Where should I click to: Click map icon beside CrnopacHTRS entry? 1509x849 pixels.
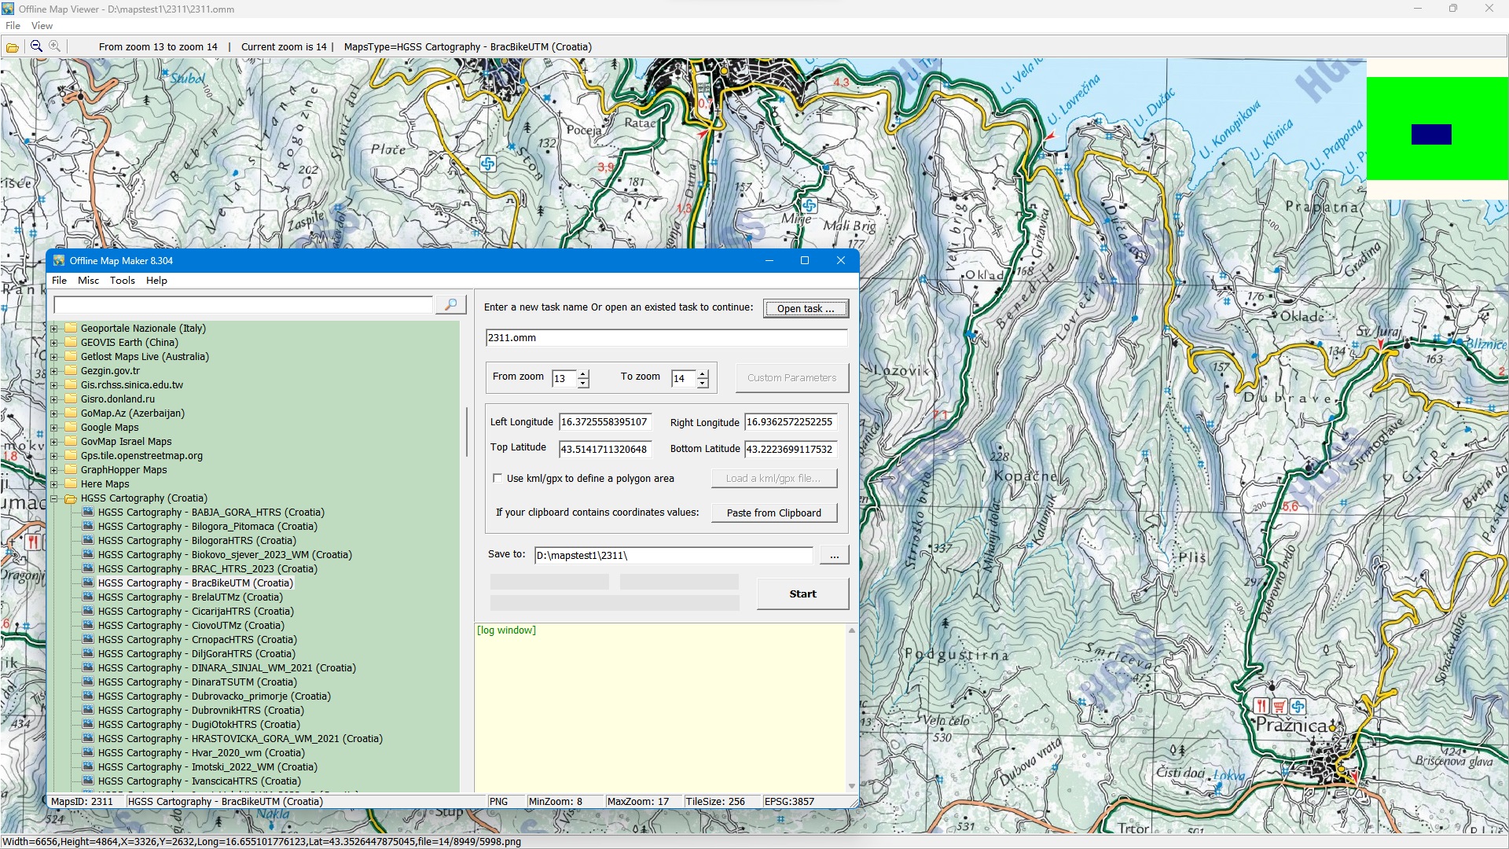point(88,640)
